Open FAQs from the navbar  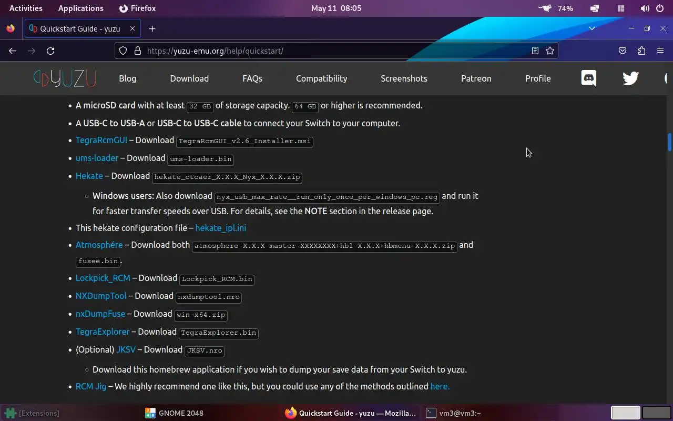pos(252,78)
